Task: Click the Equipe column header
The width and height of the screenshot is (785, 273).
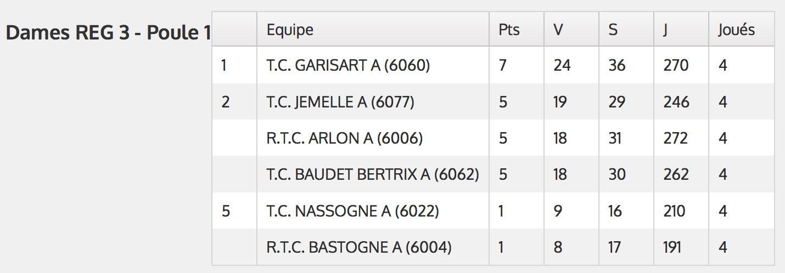Action: coord(290,30)
